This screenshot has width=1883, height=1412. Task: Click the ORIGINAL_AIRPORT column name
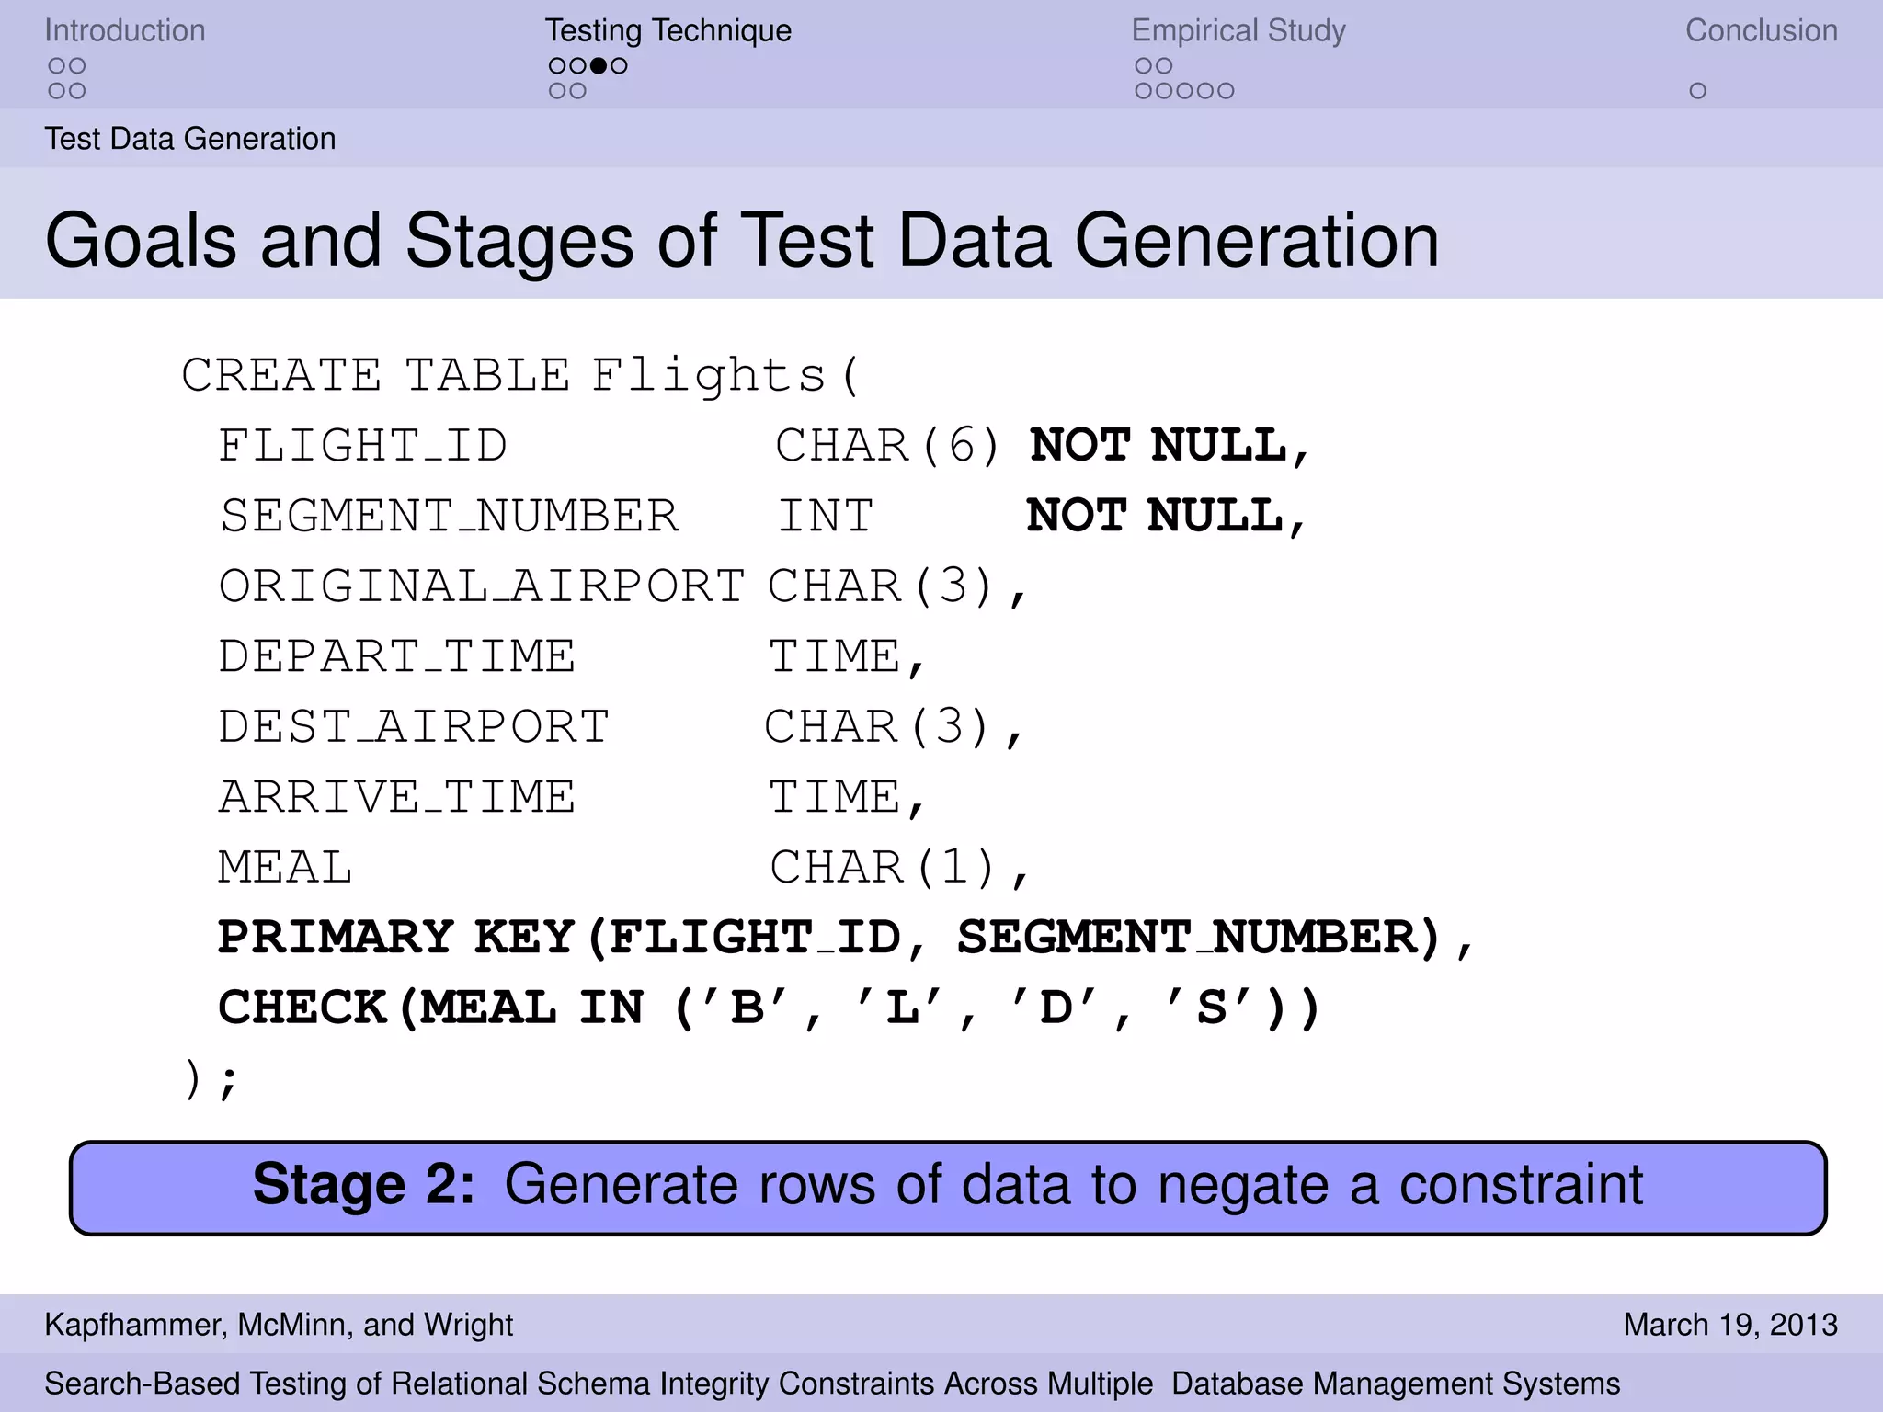pyautogui.click(x=481, y=586)
